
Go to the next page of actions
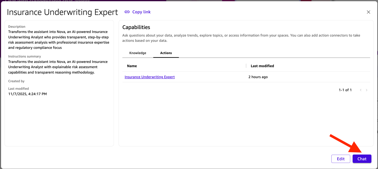pos(367,90)
